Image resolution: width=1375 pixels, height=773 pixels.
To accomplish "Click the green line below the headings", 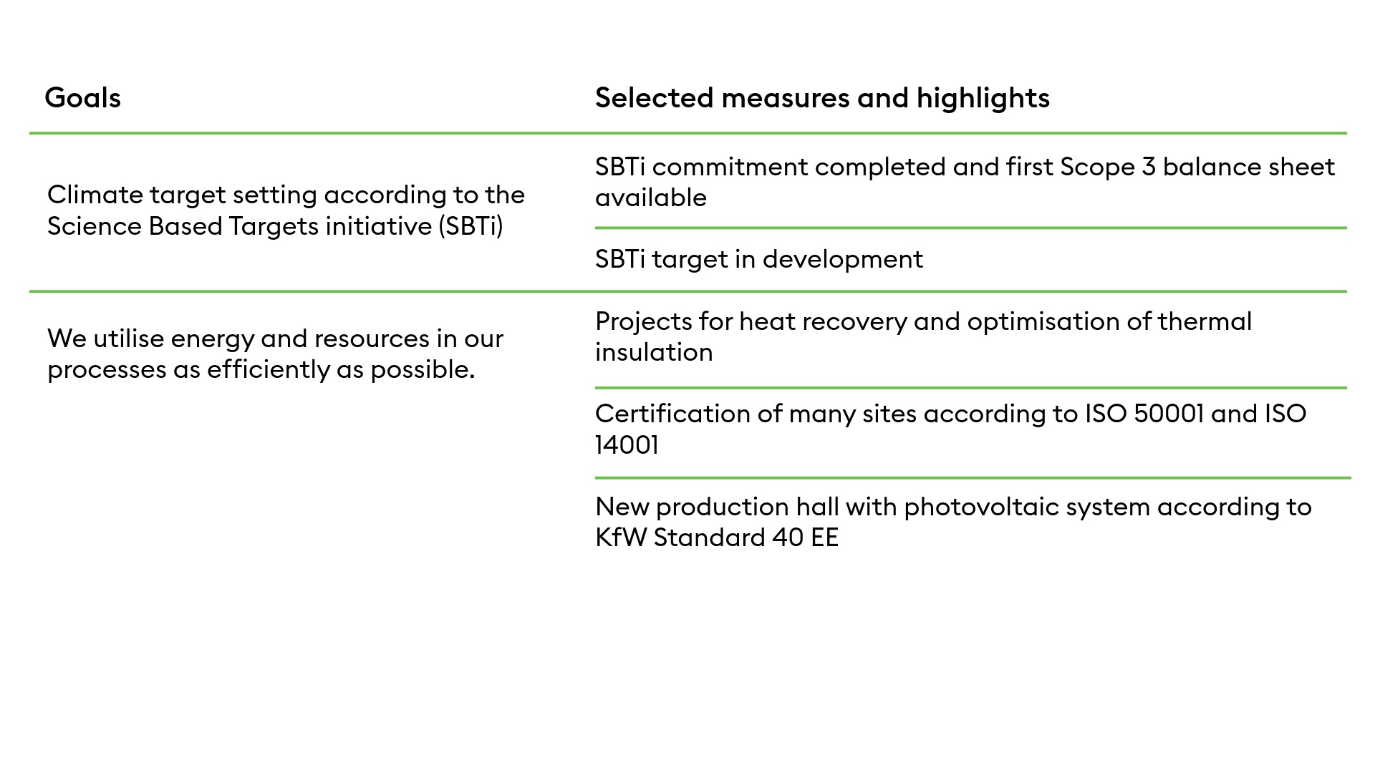I will [687, 133].
